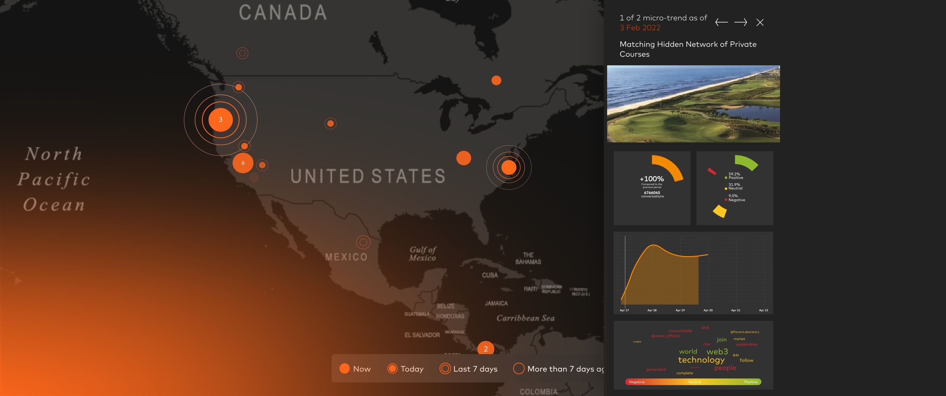Click the previous micro-trend left arrow
The image size is (946, 396).
(721, 22)
